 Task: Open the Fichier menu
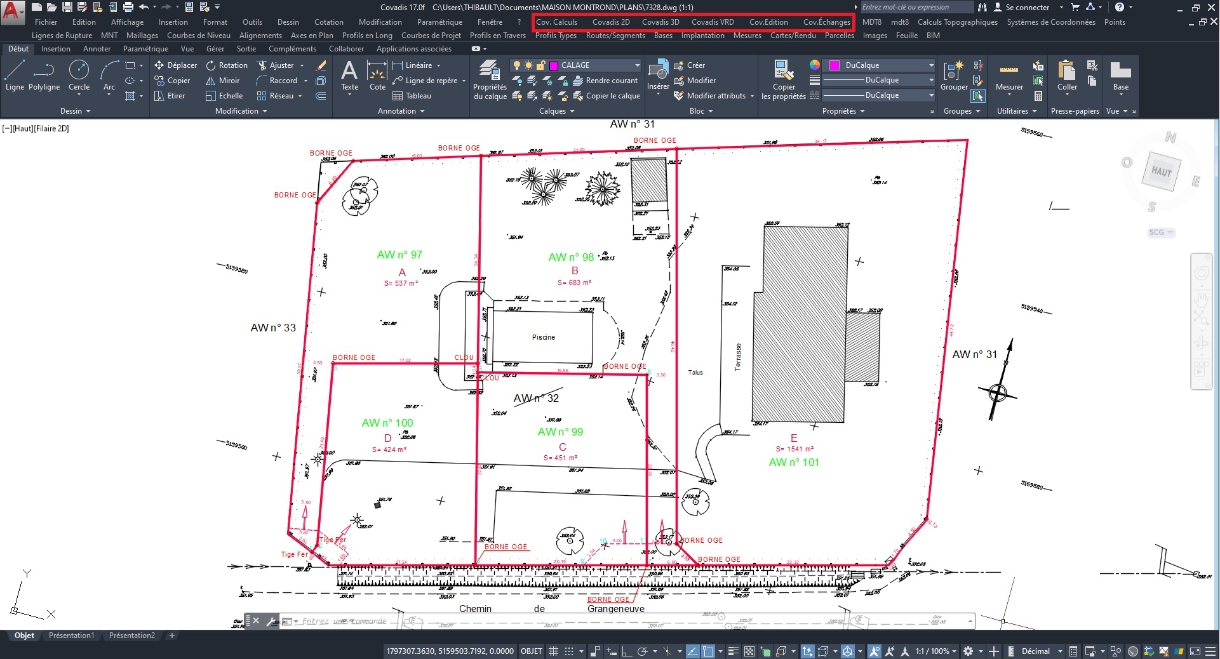click(x=46, y=22)
